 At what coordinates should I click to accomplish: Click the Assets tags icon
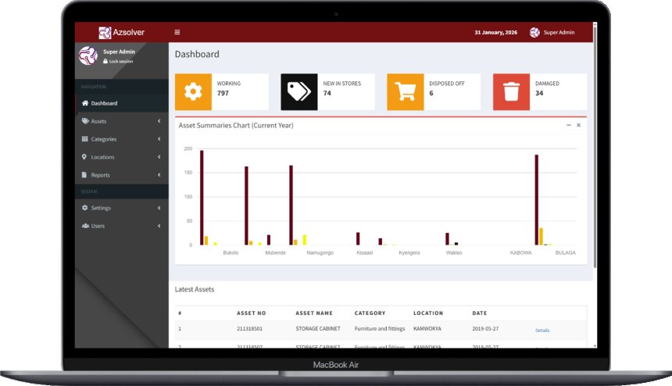click(x=85, y=121)
